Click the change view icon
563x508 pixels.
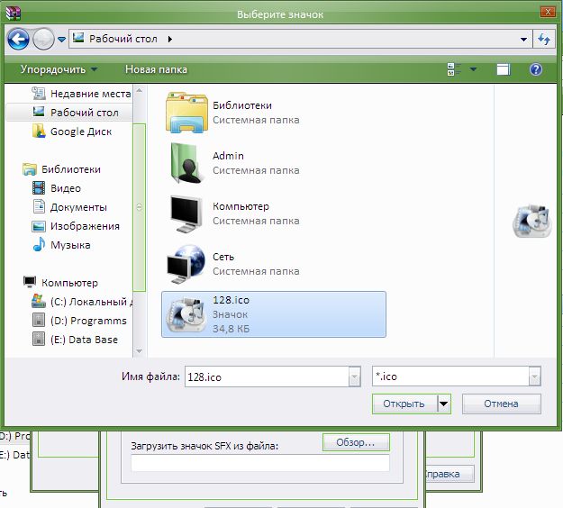tap(454, 69)
